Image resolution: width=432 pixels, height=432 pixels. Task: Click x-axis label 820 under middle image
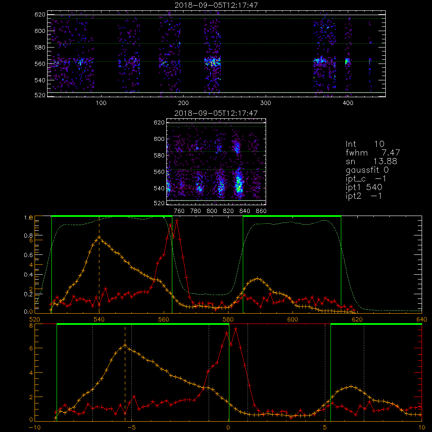tap(228, 211)
